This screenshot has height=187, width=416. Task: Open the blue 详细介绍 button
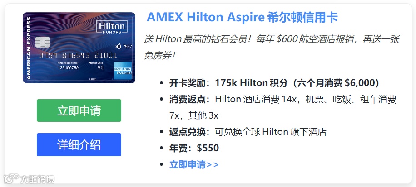click(79, 145)
